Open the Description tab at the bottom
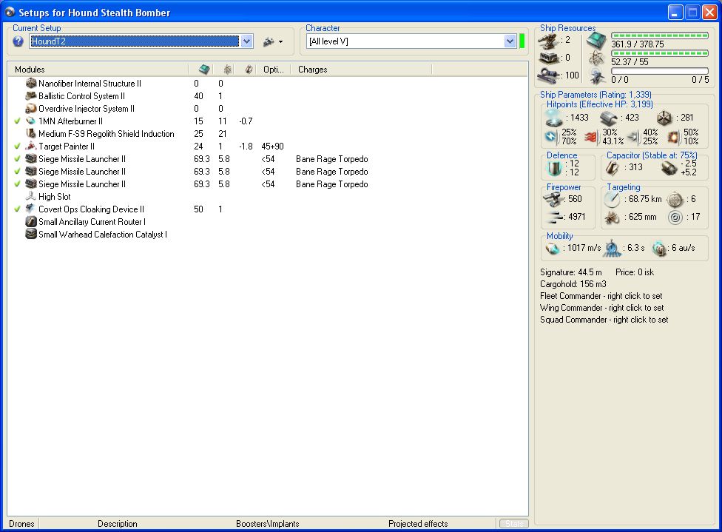Screen dimensions: 722x532 [118, 524]
